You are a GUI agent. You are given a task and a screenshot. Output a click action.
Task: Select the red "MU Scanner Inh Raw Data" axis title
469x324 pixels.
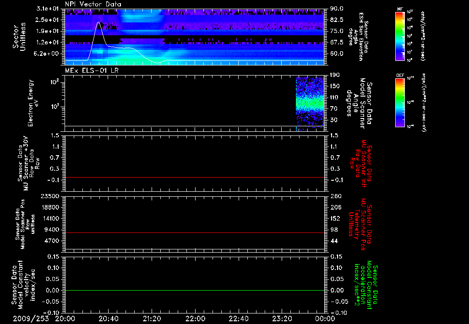coord(361,163)
